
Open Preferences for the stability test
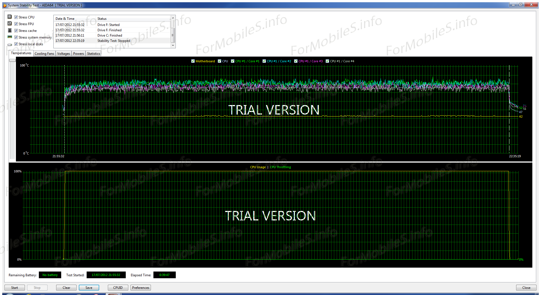tap(141, 288)
